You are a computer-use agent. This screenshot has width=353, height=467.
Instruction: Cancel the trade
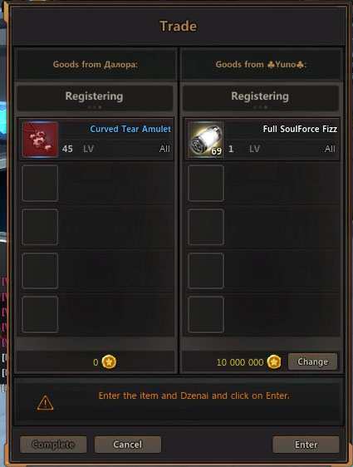[x=128, y=445]
